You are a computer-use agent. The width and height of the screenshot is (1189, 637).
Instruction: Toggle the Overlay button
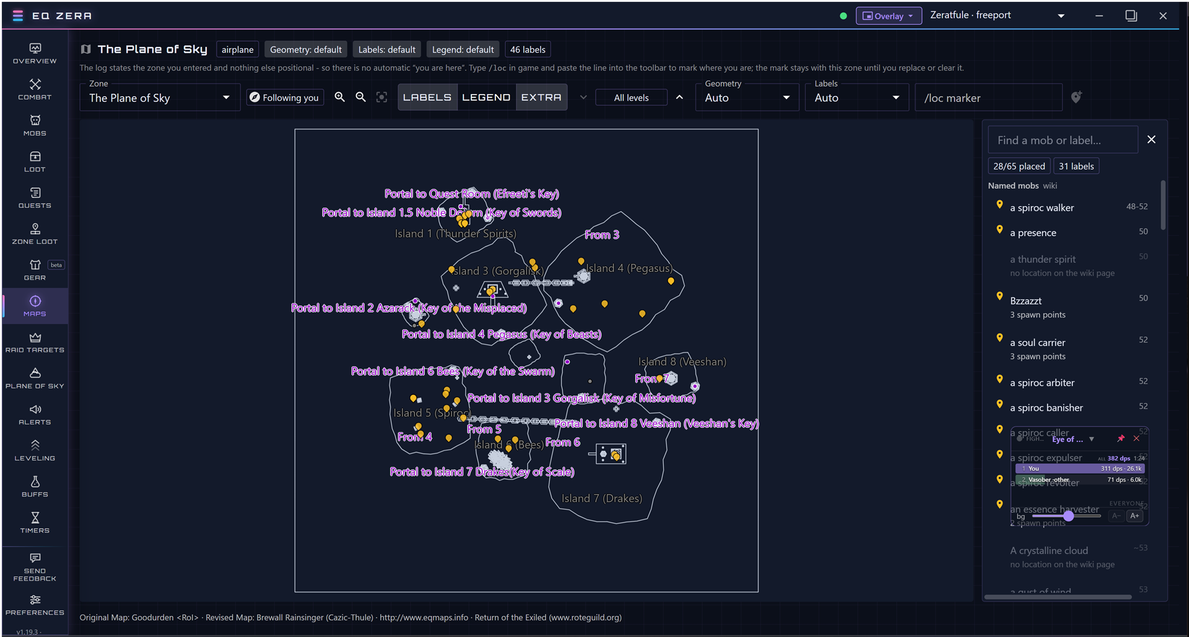(x=889, y=16)
